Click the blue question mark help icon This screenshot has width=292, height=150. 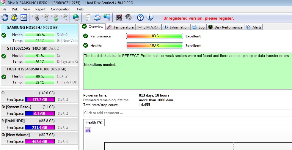click(x=140, y=18)
